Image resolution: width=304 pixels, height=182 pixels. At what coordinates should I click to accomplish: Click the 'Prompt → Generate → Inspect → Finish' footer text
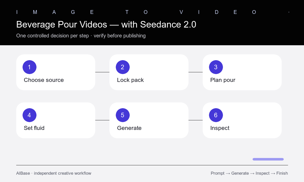[x=249, y=173]
